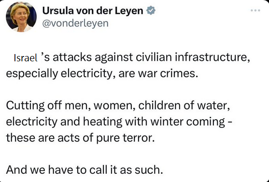Click the word "especially" in the tweet

tap(32, 74)
